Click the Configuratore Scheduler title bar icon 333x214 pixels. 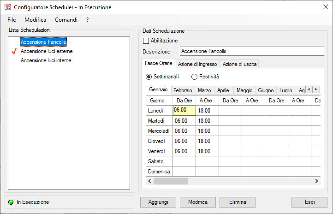(7, 7)
